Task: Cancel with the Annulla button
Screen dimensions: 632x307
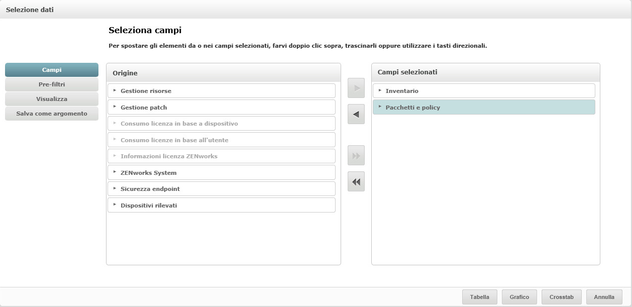Action: pyautogui.click(x=604, y=297)
